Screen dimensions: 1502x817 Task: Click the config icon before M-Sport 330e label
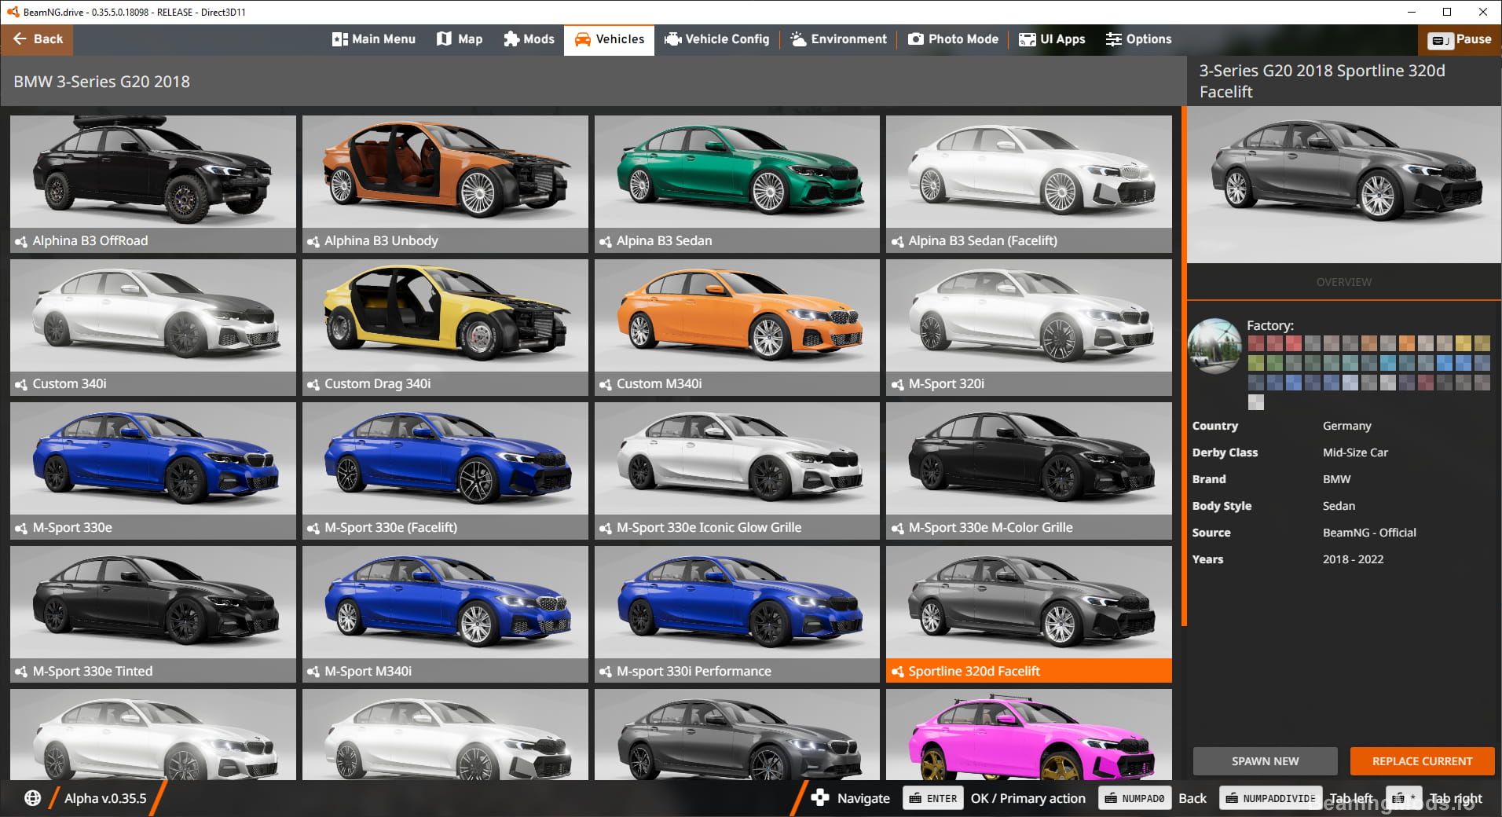pos(21,528)
